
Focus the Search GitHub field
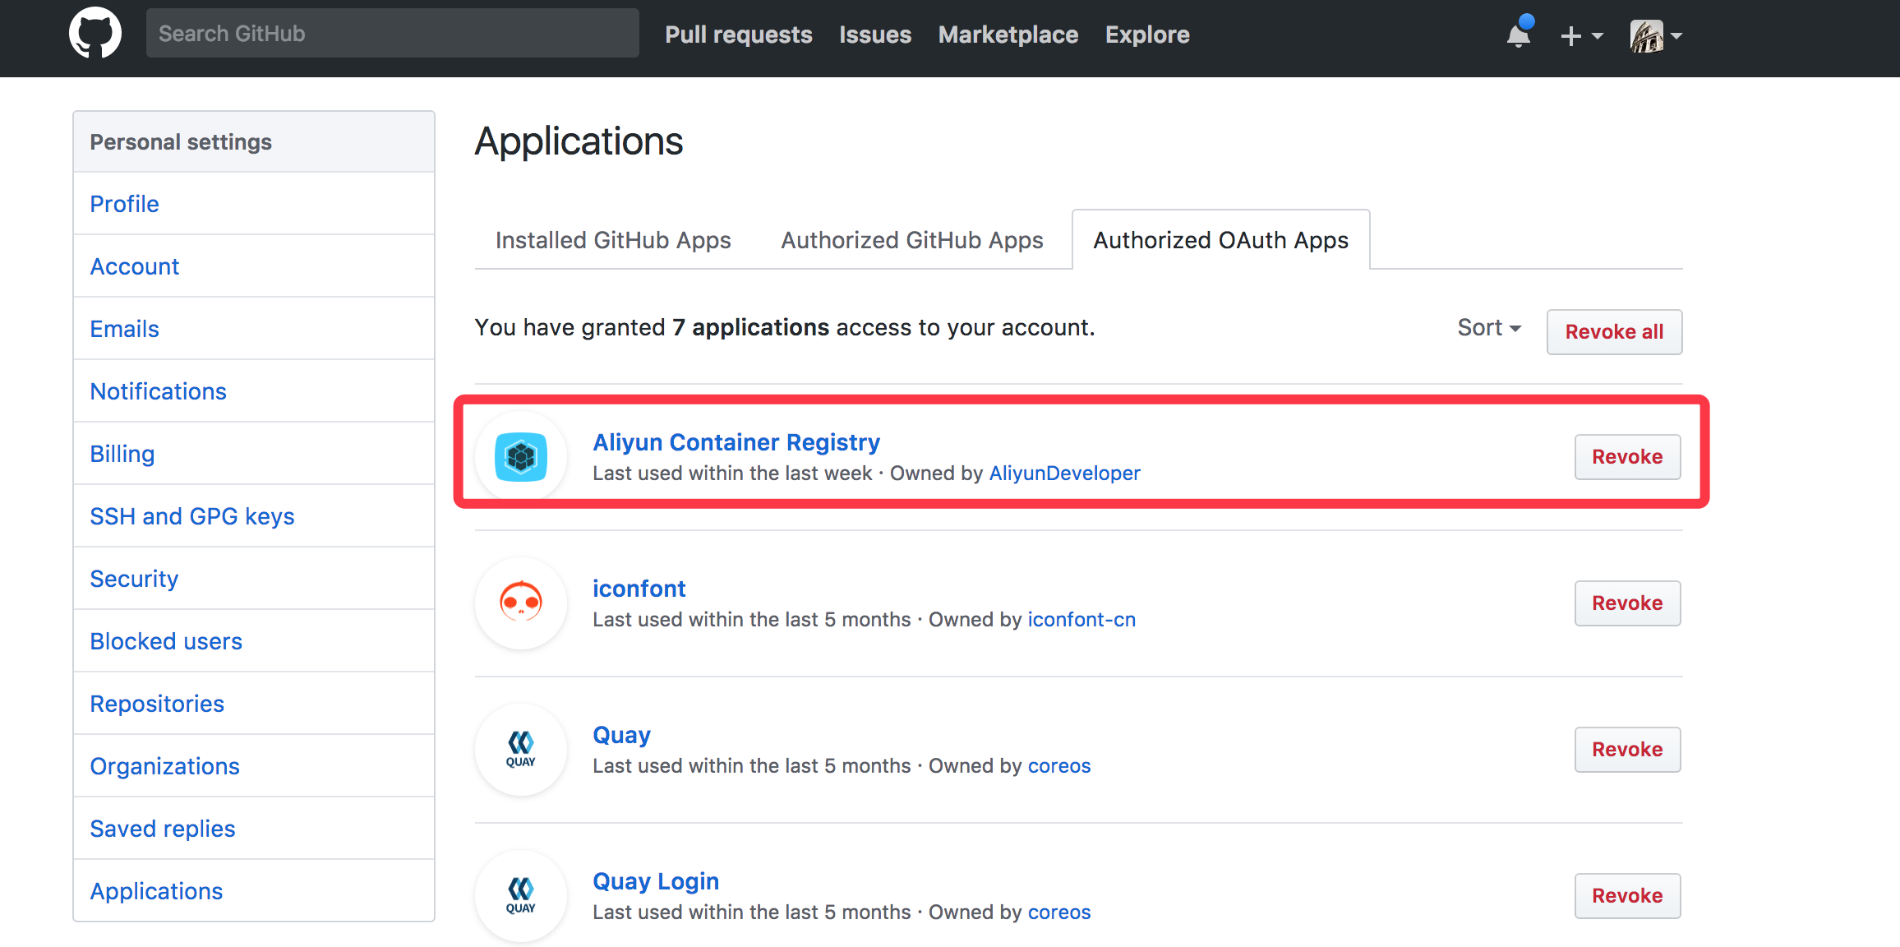click(x=393, y=33)
